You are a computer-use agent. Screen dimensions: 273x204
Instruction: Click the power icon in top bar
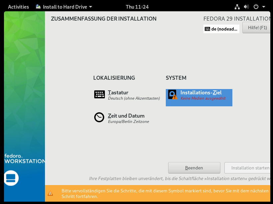pyautogui.click(x=256, y=7)
